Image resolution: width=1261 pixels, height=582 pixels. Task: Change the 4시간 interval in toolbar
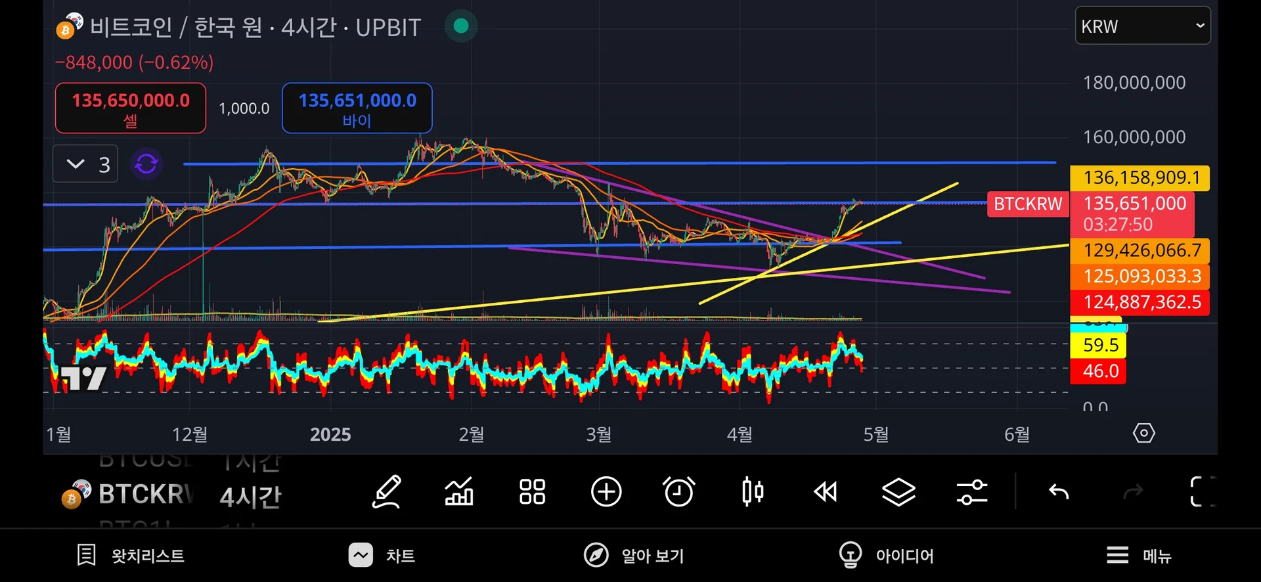pos(250,497)
